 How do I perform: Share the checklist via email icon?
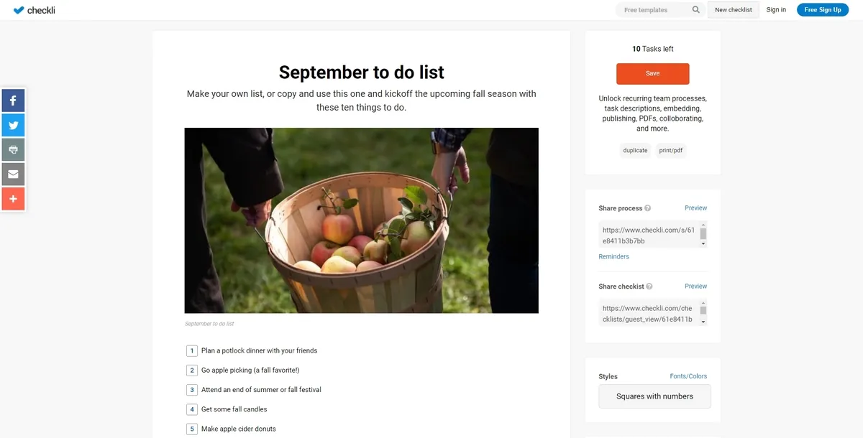coord(13,174)
